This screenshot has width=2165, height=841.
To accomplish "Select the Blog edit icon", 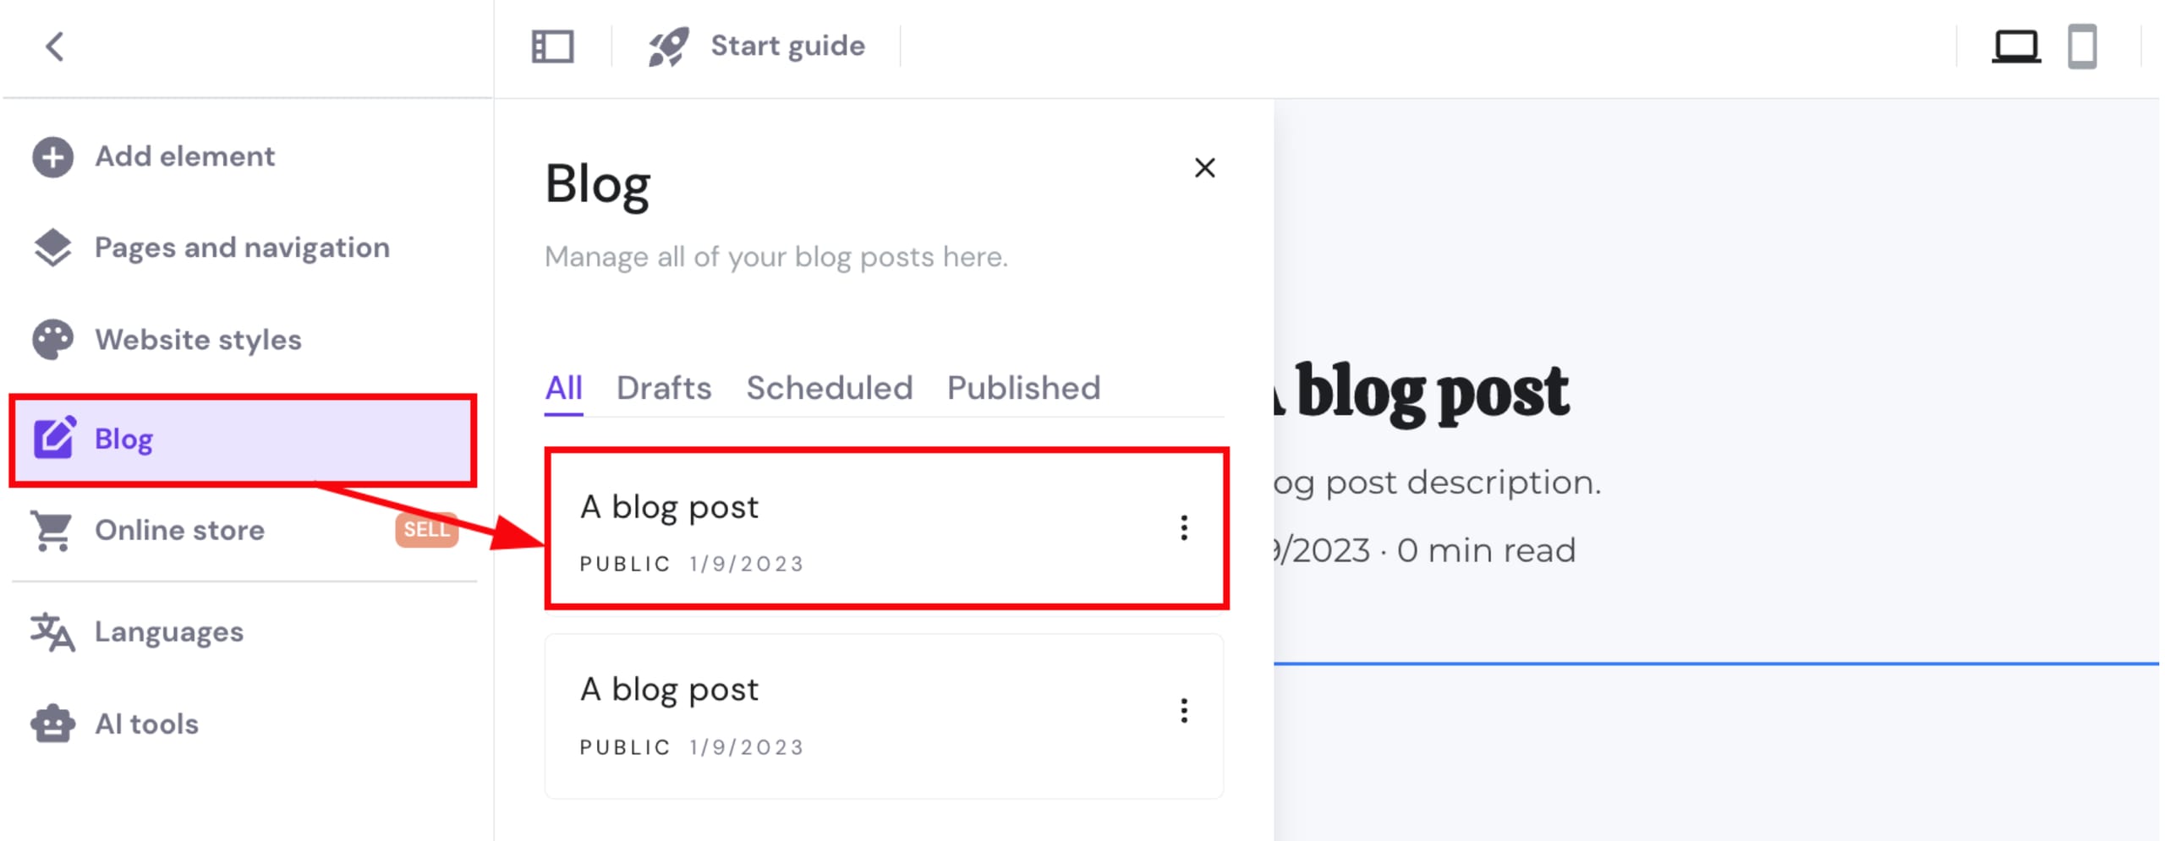I will (x=54, y=438).
